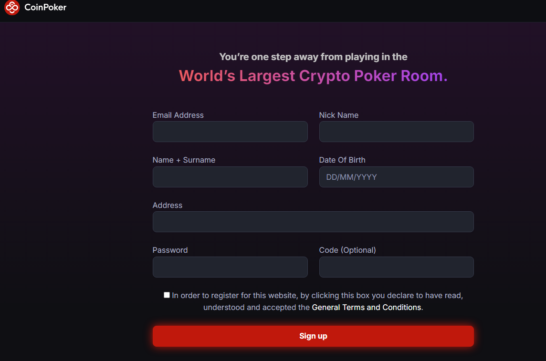Tick the terms acceptance checkbox

coord(167,295)
